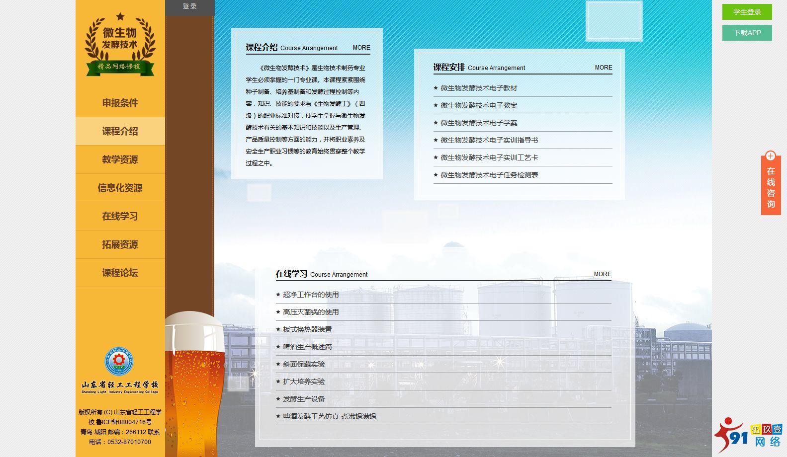Image resolution: width=787 pixels, height=457 pixels.
Task: Open 微生物发酵技术电子任务检测表 link
Action: (489, 175)
